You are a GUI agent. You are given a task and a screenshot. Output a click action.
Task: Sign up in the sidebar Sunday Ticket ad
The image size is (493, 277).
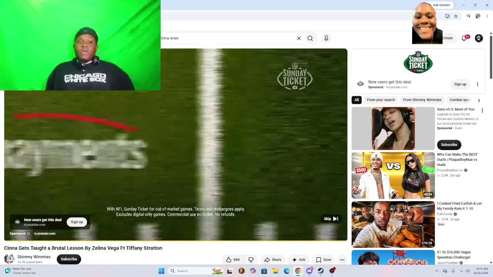[460, 84]
